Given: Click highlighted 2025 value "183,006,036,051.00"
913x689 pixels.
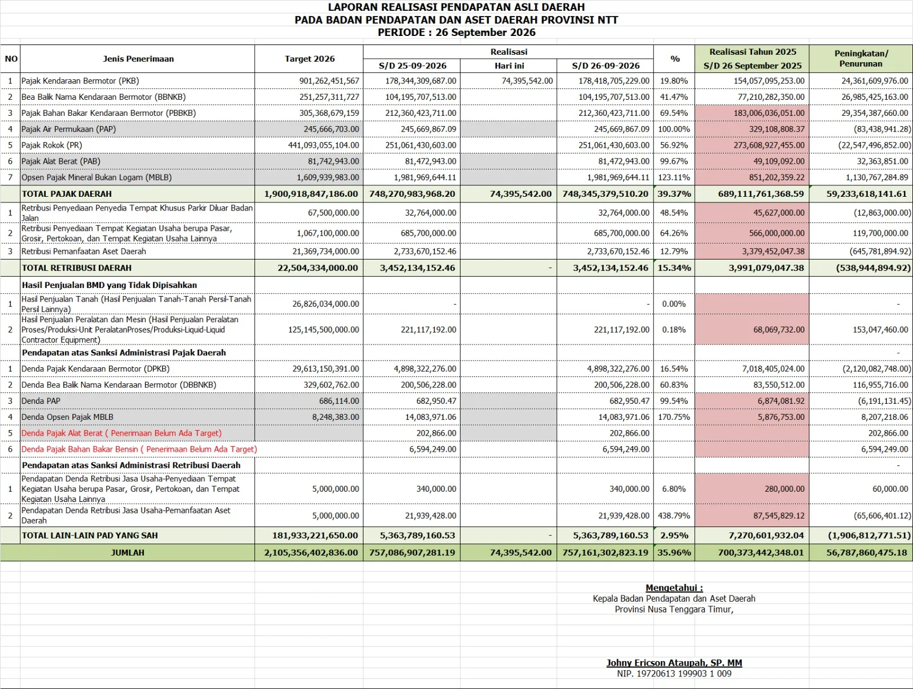Looking at the screenshot, I should click(769, 113).
